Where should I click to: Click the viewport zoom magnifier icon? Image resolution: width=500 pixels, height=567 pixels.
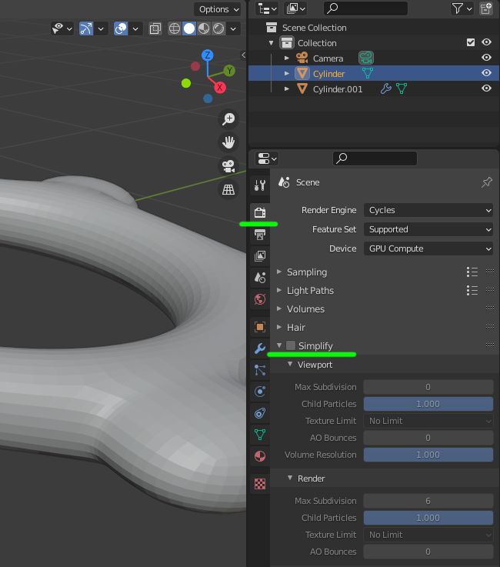(x=228, y=118)
